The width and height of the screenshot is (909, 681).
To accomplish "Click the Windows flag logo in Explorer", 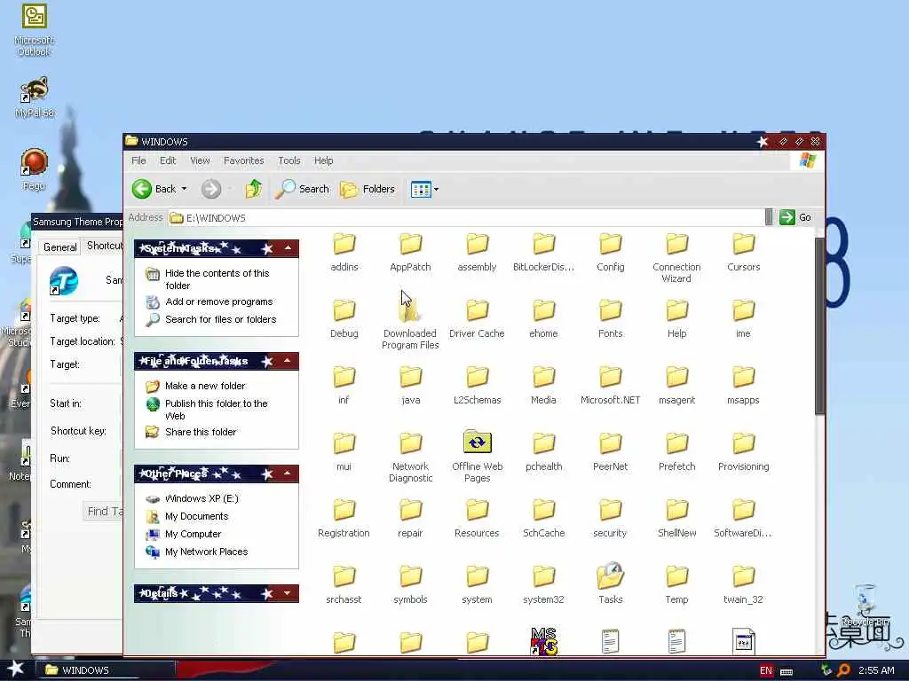I will pyautogui.click(x=808, y=160).
